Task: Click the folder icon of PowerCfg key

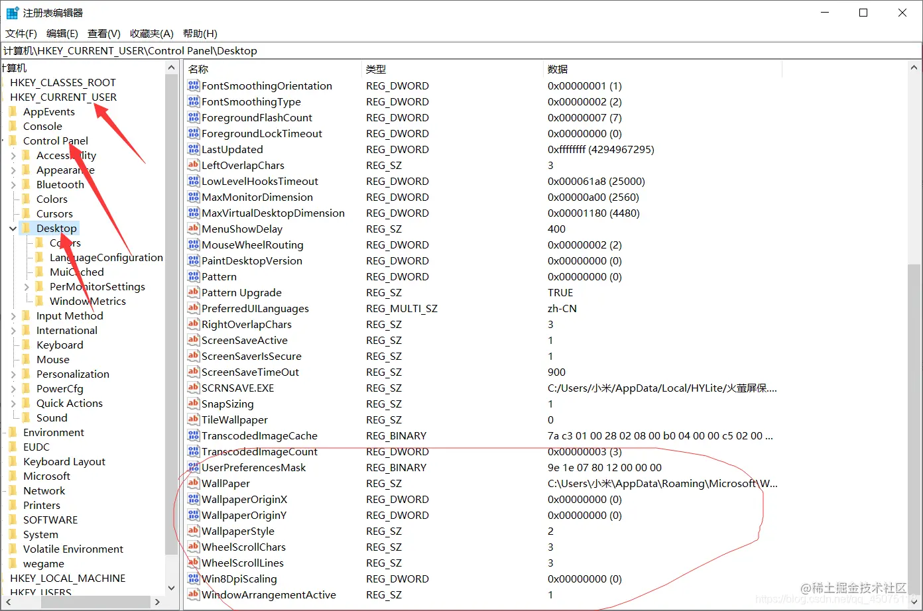Action: (27, 388)
